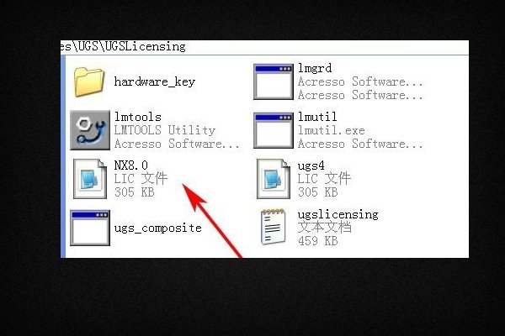This screenshot has width=505, height=336.
Task: Click the hardware_key folder icon
Action: [89, 81]
